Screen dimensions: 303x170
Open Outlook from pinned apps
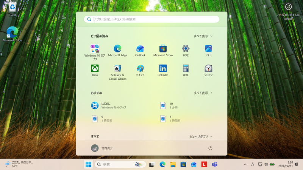click(140, 51)
